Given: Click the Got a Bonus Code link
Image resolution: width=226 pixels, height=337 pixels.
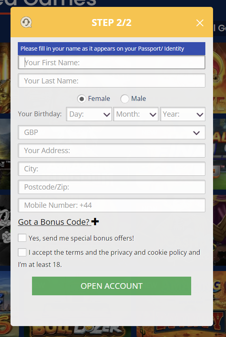Looking at the screenshot, I should [54, 222].
